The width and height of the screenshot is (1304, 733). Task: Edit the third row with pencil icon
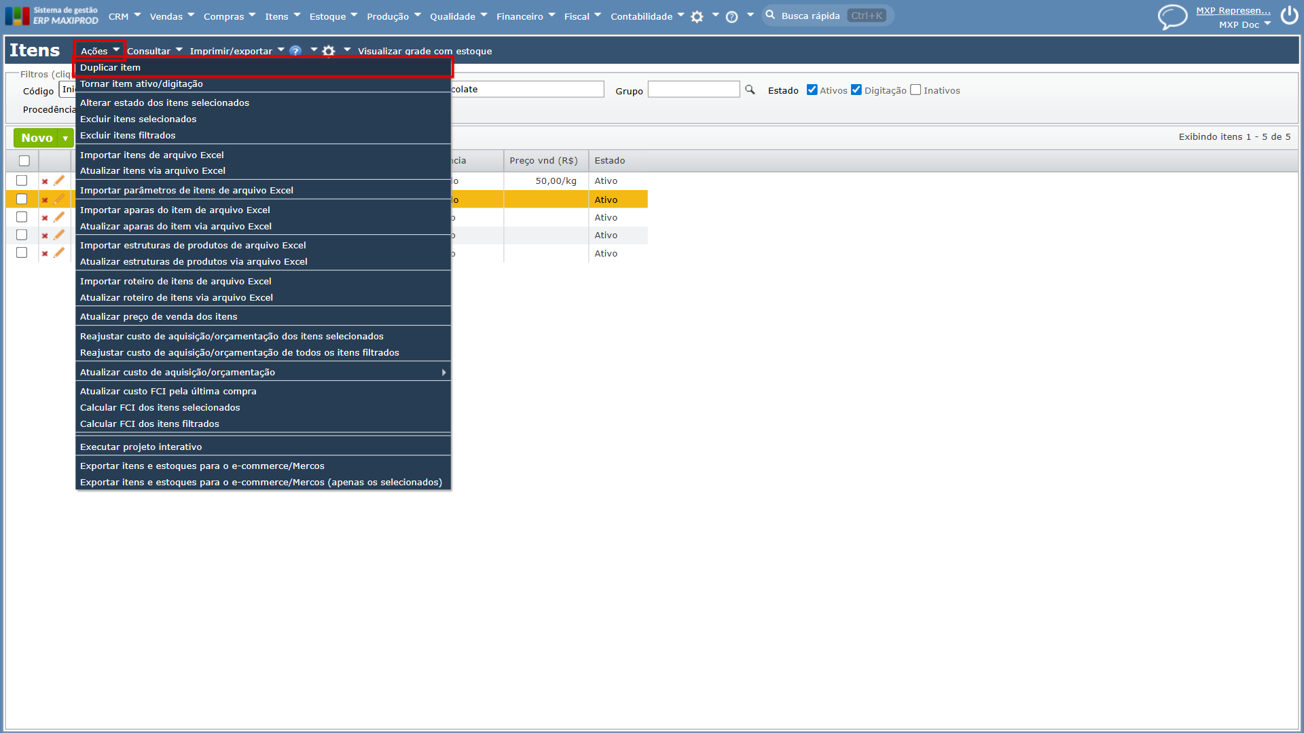coord(59,217)
